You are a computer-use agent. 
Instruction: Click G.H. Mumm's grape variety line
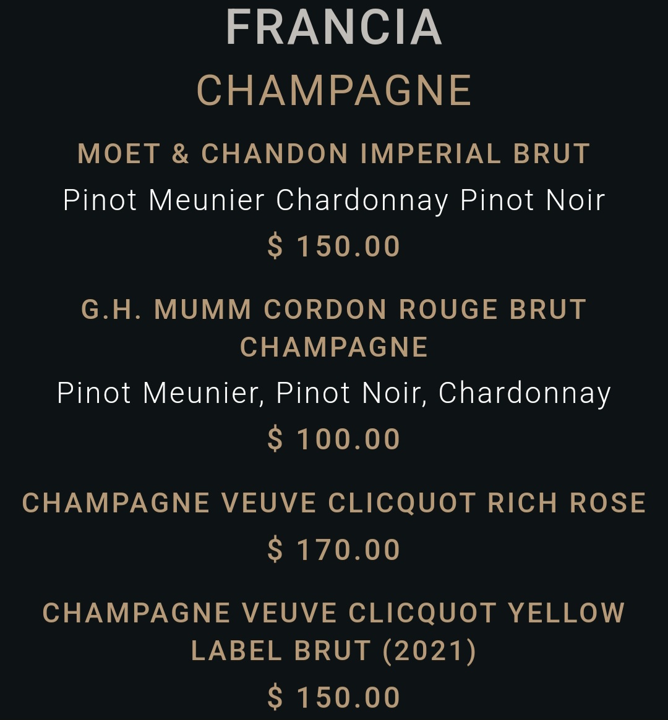334,393
